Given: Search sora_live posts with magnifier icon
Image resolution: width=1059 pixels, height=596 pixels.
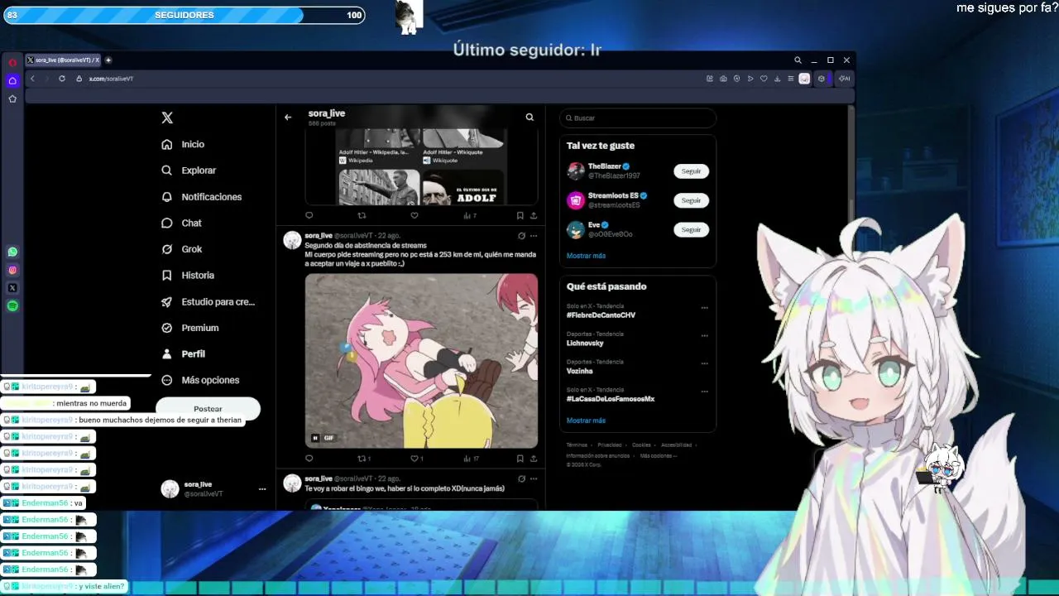Looking at the screenshot, I should [x=529, y=118].
